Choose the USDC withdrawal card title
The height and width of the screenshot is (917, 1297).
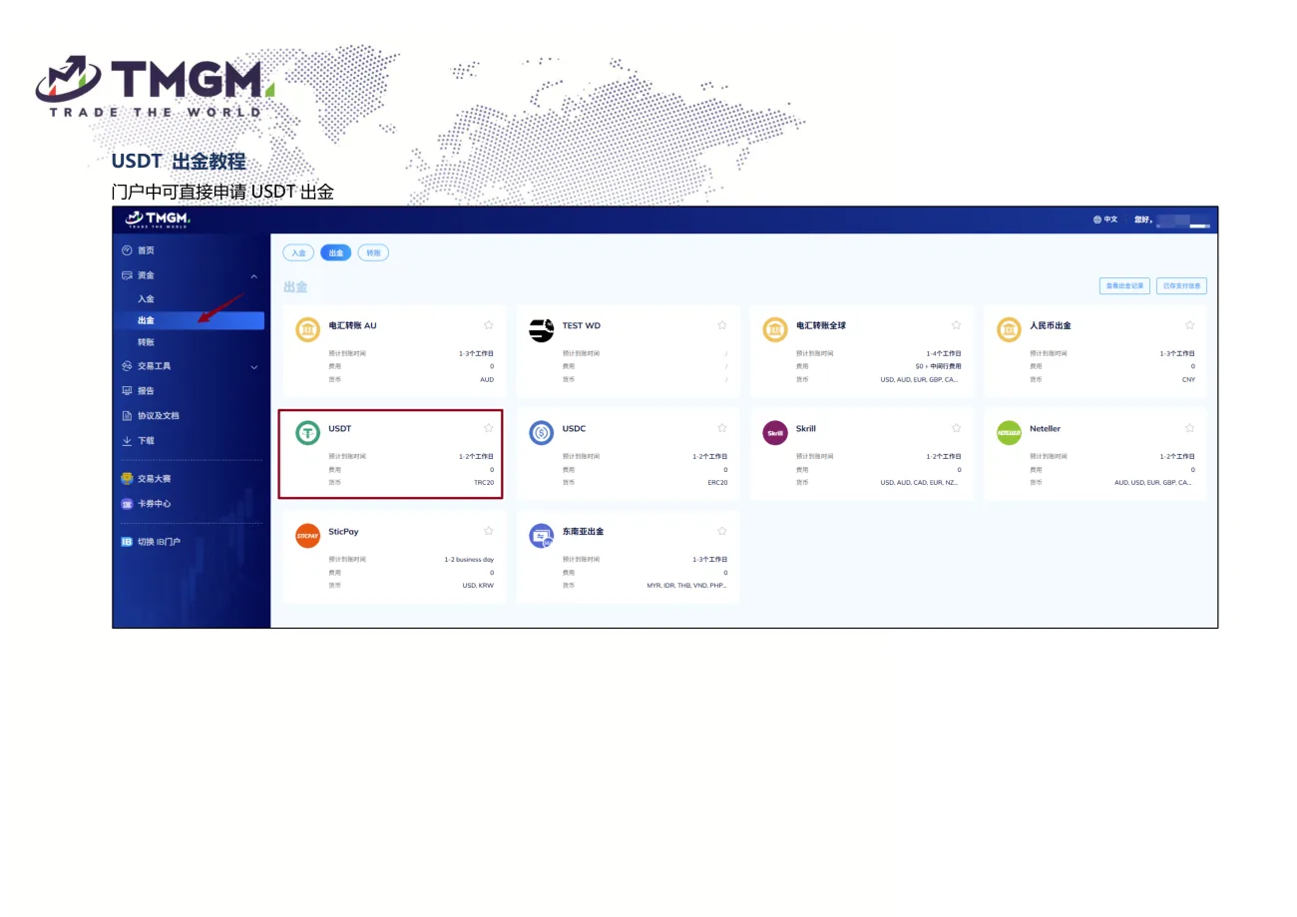coord(574,429)
